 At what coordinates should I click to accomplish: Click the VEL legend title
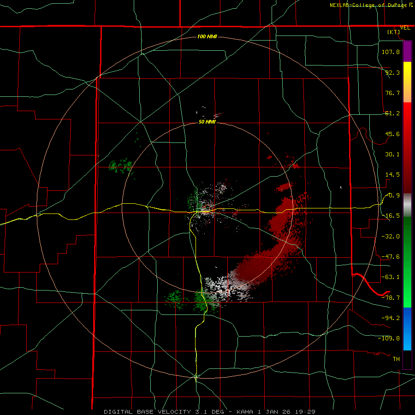tap(405, 28)
